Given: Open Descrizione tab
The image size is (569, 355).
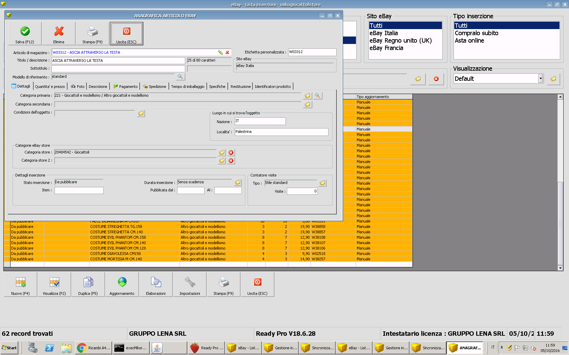Looking at the screenshot, I should pyautogui.click(x=98, y=87).
